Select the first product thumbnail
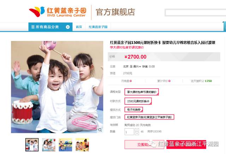The width and height of the screenshot is (226, 154). coord(32,144)
